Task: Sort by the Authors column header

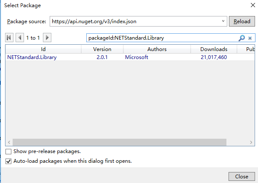Action: tap(157, 49)
